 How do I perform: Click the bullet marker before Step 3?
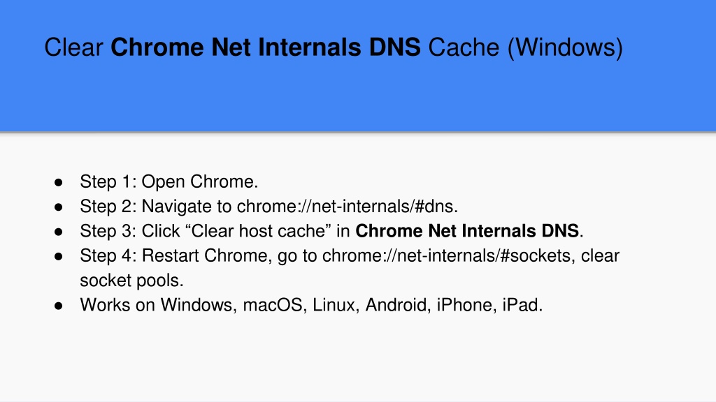[59, 232]
